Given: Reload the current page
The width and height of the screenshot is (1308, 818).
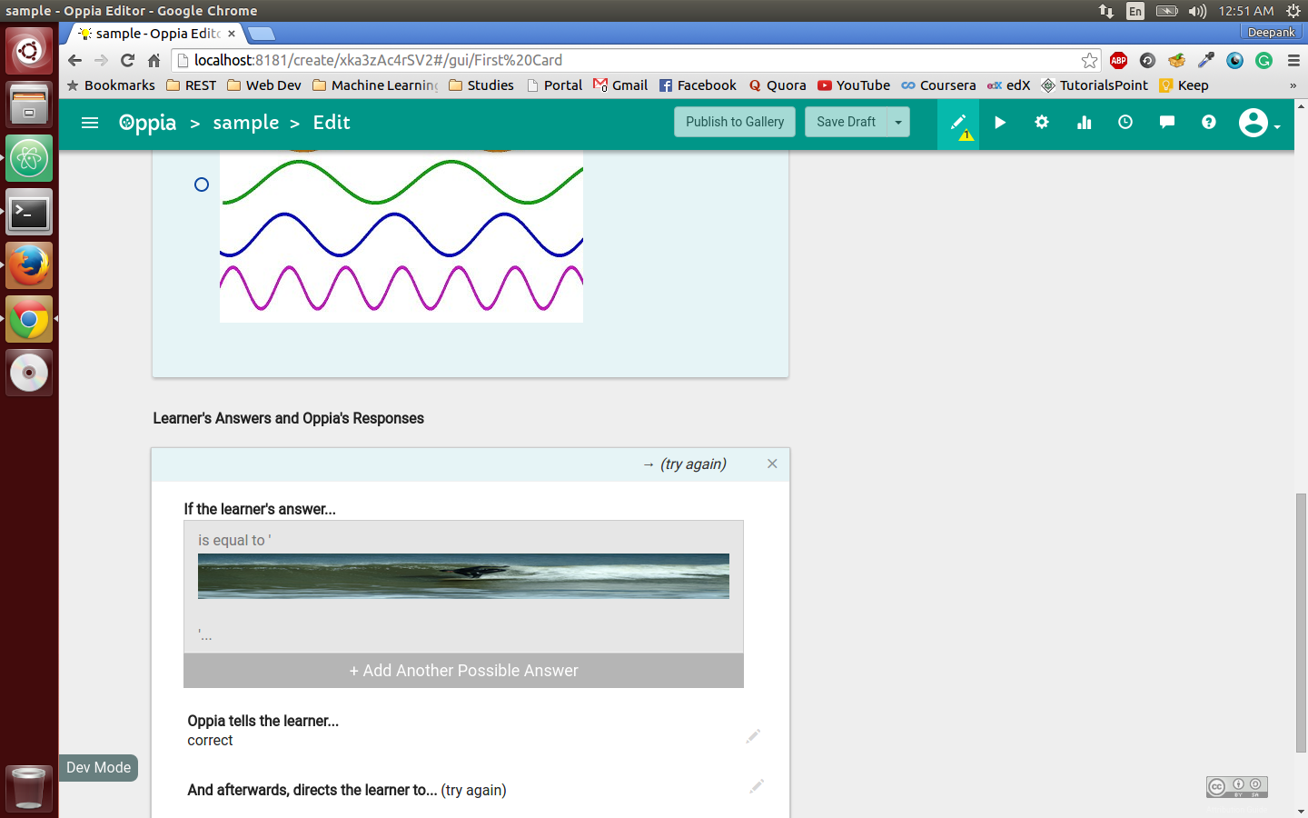Looking at the screenshot, I should coord(128,60).
